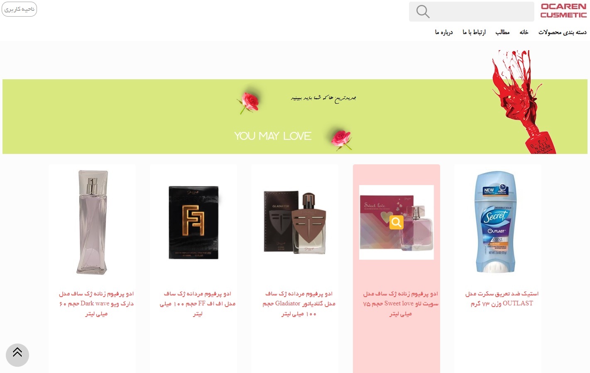The height and width of the screenshot is (373, 590).
Task: Open the FF black perfume box image
Action: pyautogui.click(x=193, y=222)
